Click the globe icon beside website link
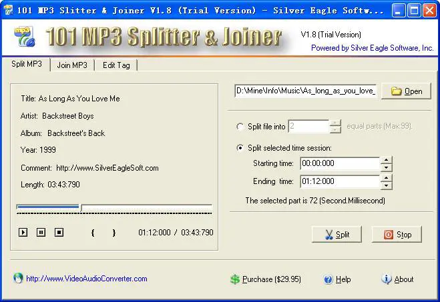The image size is (440, 302). point(18,278)
